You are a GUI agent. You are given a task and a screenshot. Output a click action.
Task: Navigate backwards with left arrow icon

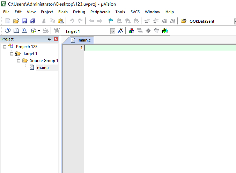(91, 21)
